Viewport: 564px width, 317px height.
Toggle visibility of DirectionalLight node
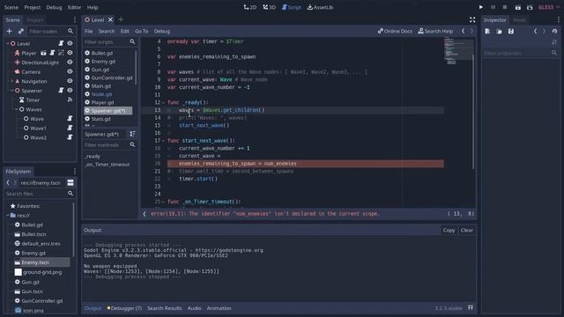[x=70, y=63]
